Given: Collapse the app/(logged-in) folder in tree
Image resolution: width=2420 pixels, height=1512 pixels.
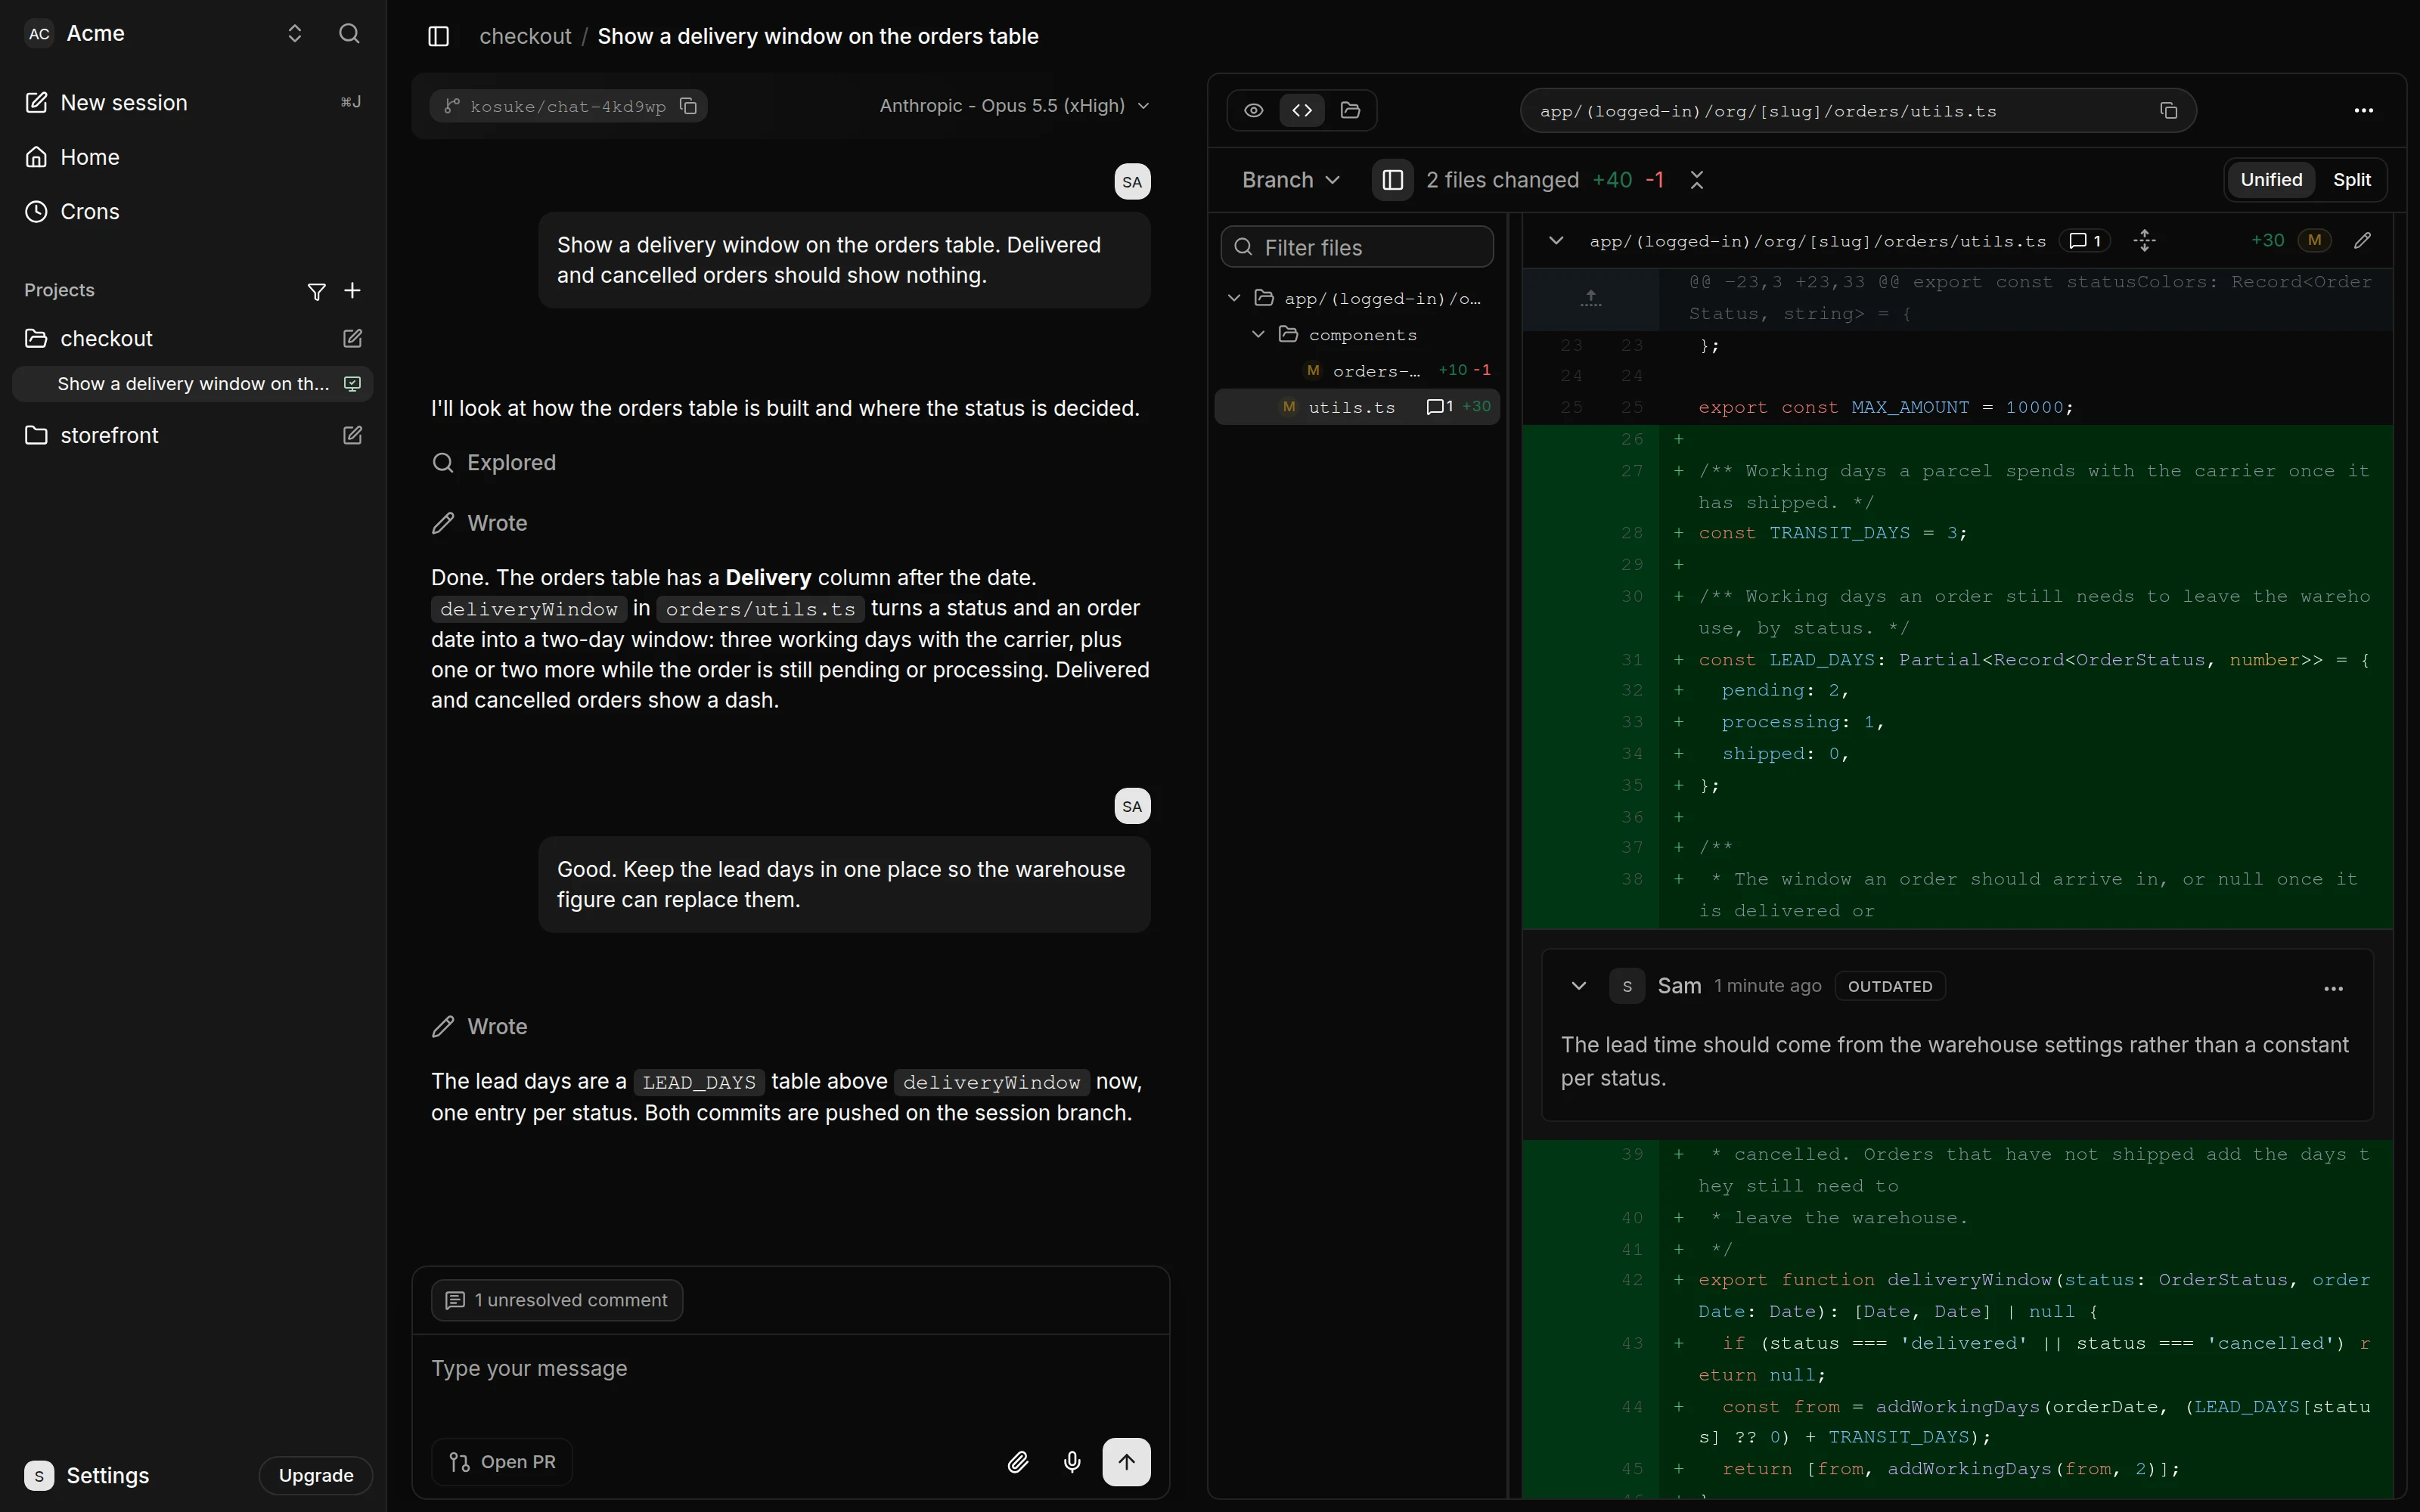Looking at the screenshot, I should (x=1234, y=298).
